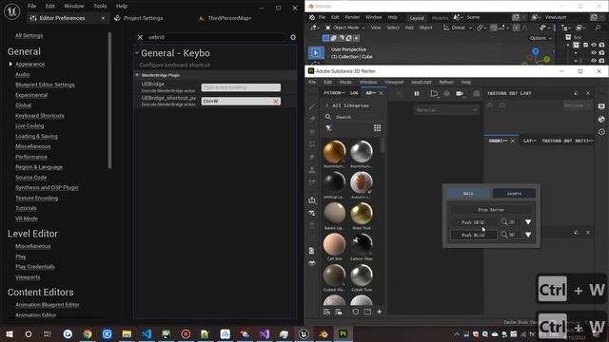The width and height of the screenshot is (609, 342).
Task: Remove the Ctrl+W binding with red X
Action: click(276, 102)
